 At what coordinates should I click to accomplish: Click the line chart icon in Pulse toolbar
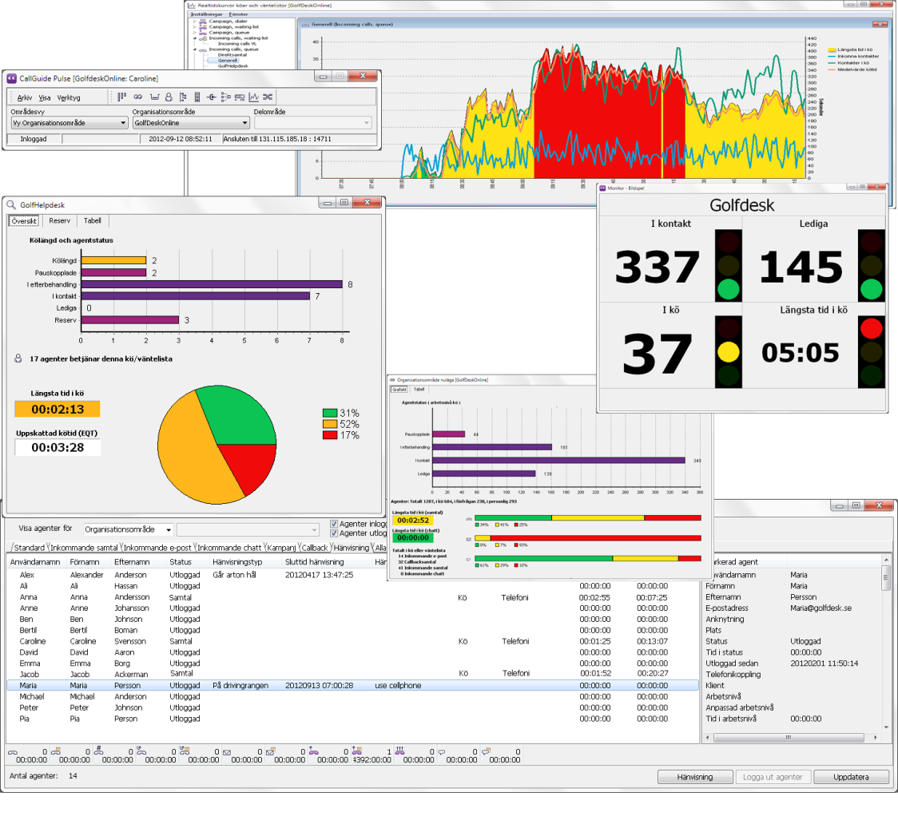[253, 97]
